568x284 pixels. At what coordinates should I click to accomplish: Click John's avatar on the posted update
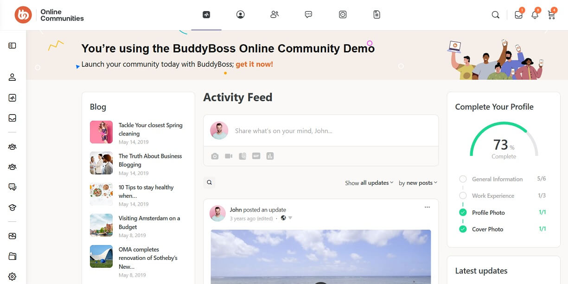pos(217,213)
